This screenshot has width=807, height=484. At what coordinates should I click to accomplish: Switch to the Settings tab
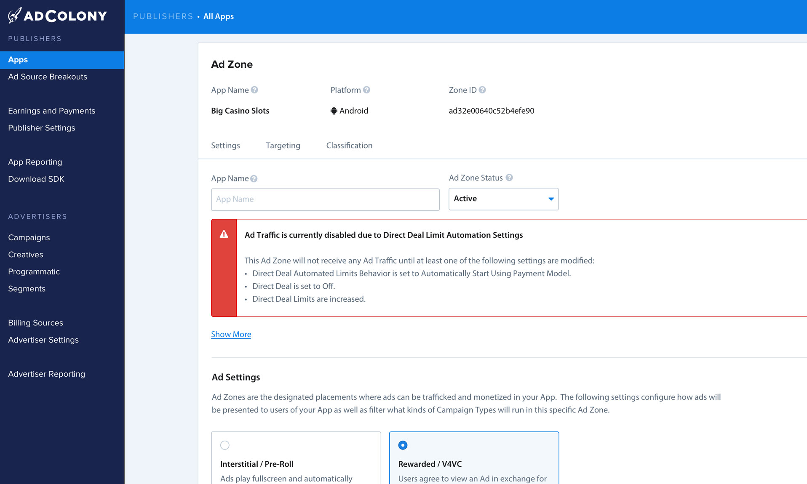tap(225, 145)
